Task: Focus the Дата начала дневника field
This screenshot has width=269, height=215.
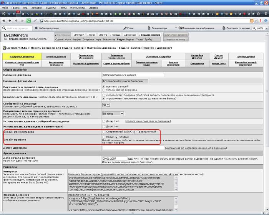Action: point(115,159)
